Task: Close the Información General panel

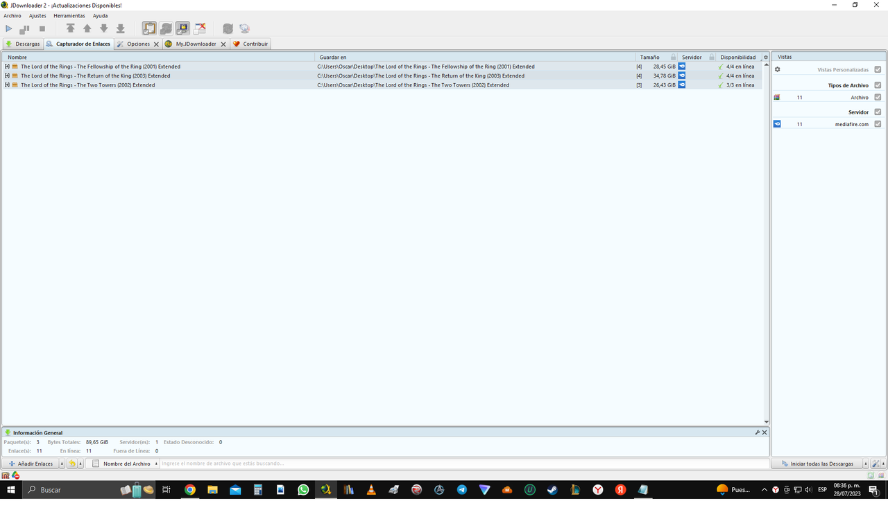Action: click(x=765, y=432)
